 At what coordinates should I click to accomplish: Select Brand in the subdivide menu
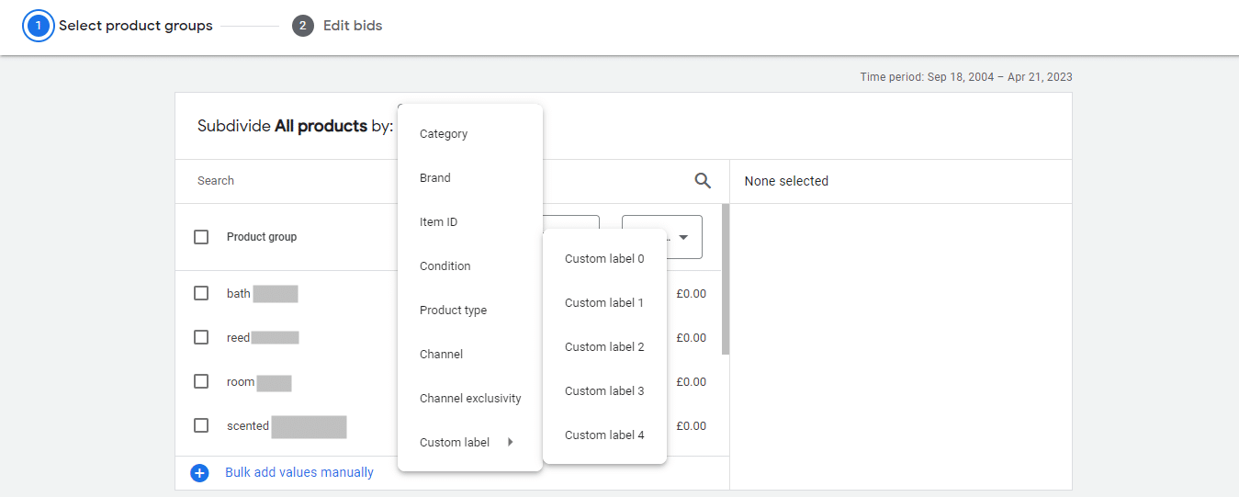(x=435, y=178)
